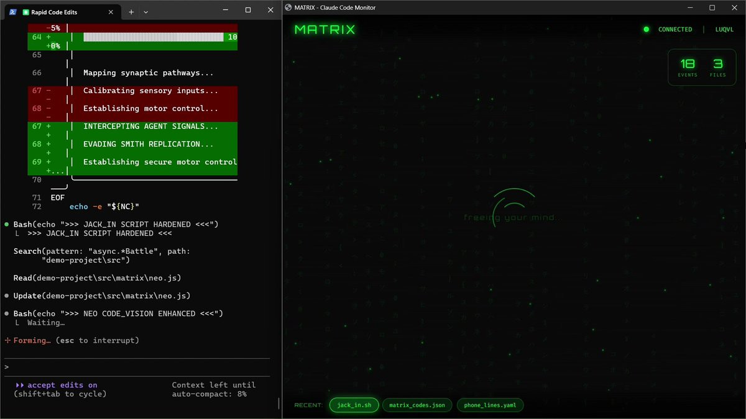Viewport: 746px width, 419px height.
Task: Open recent file phone_lines.yaml
Action: (490, 405)
